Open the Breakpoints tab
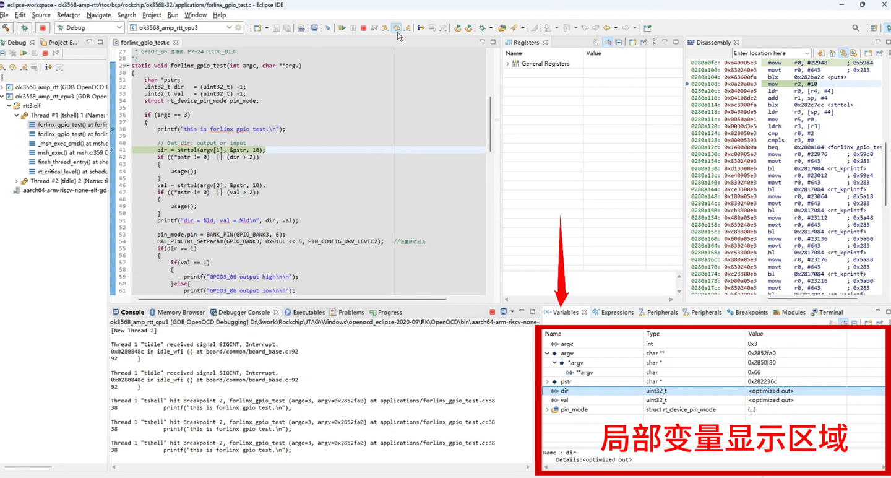 [747, 313]
